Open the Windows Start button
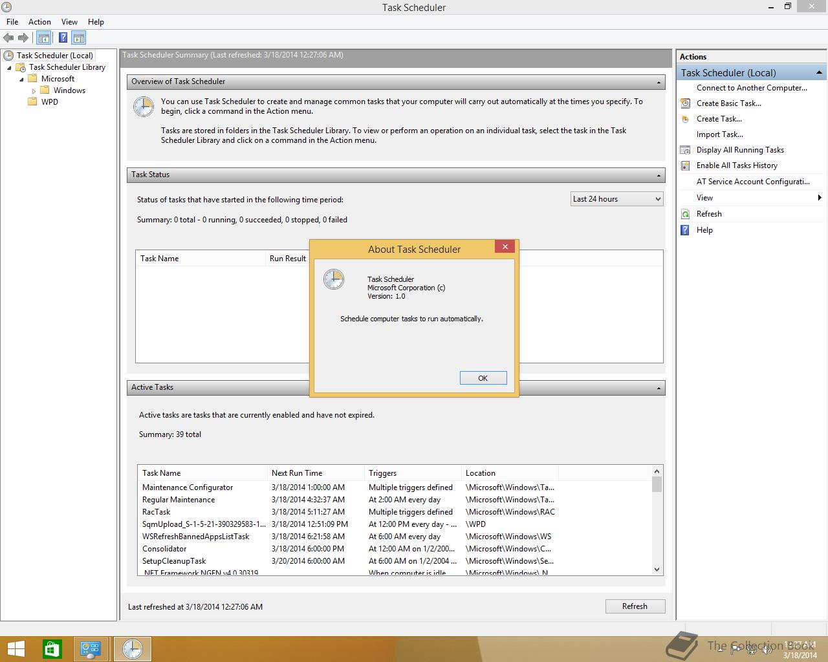This screenshot has height=662, width=828. pos(16,649)
